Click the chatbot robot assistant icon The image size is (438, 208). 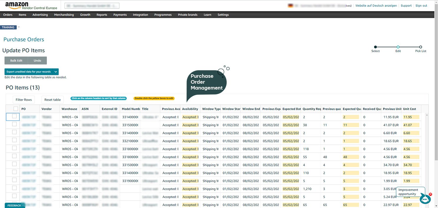point(425,199)
